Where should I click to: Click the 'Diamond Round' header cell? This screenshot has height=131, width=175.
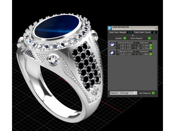[125, 43]
